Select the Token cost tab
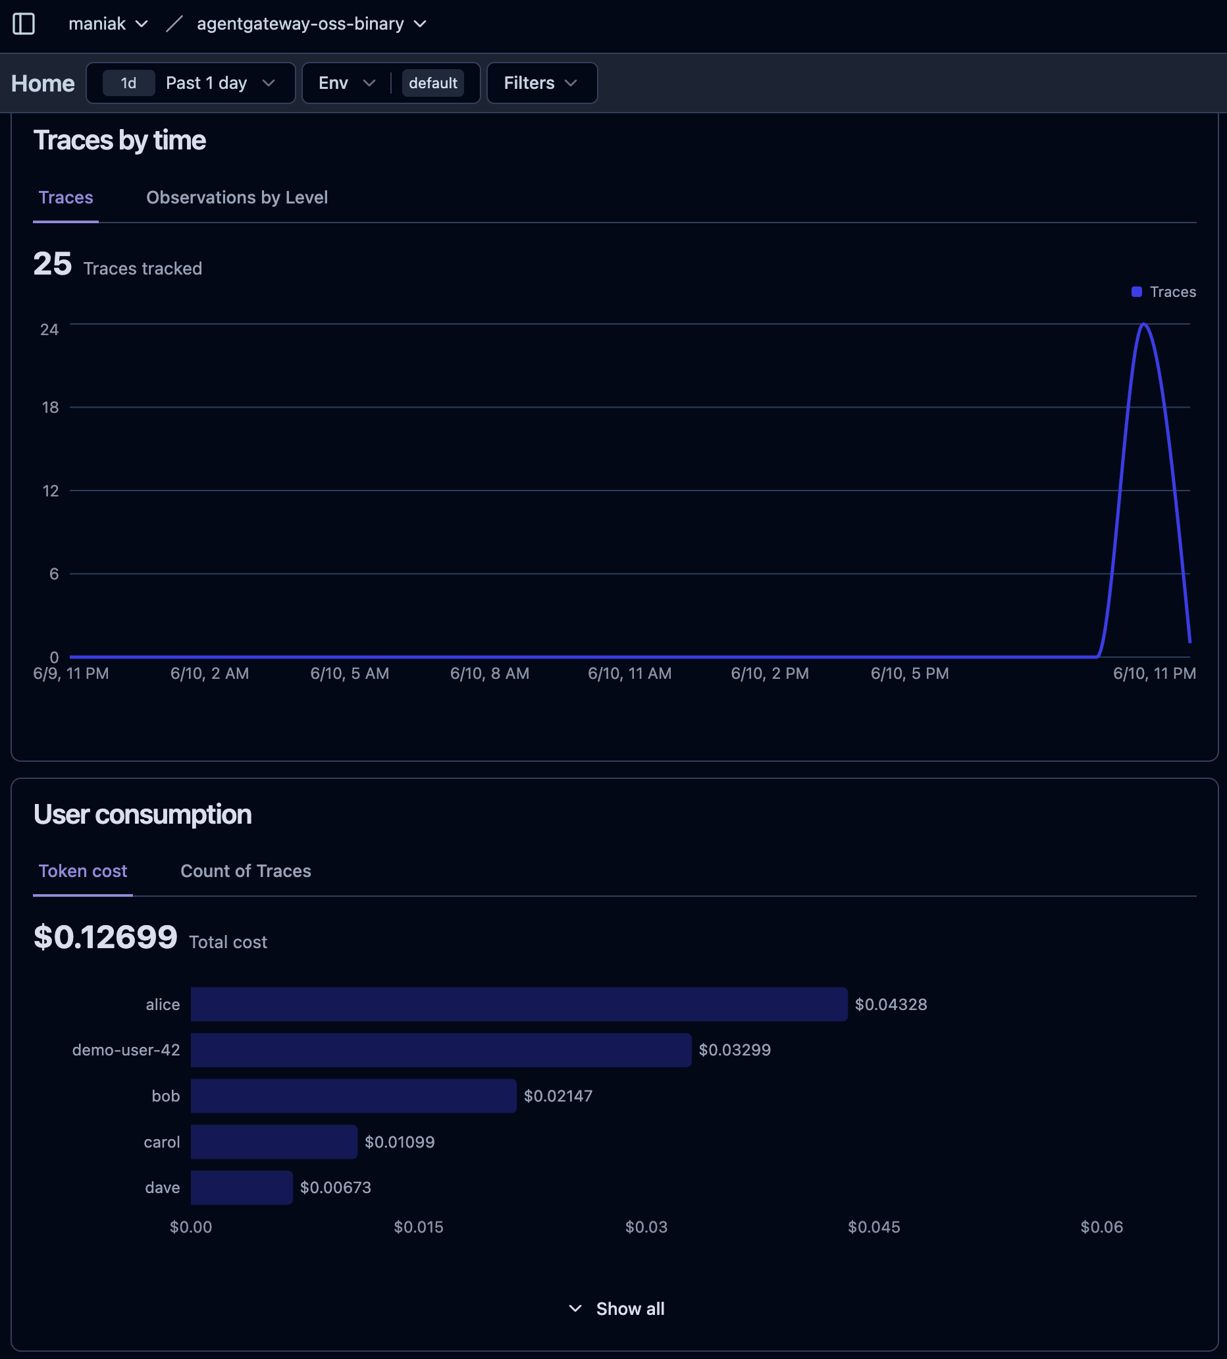The height and width of the screenshot is (1359, 1227). click(83, 871)
